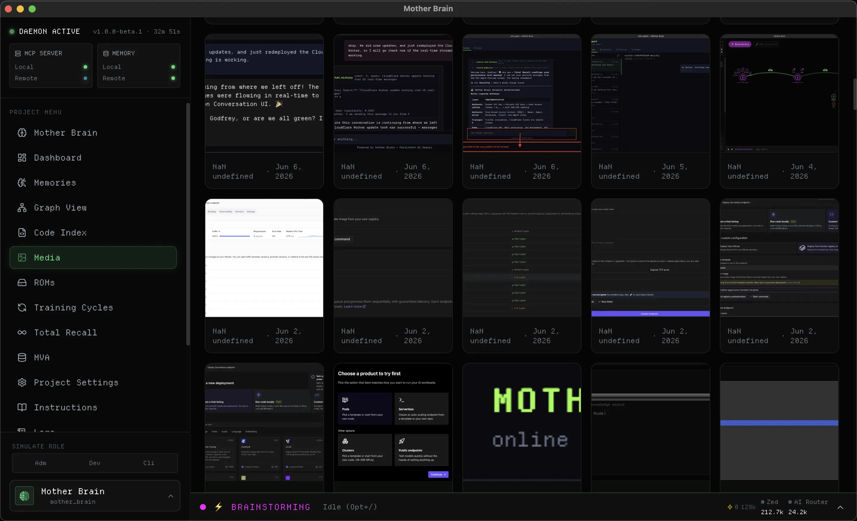The image size is (857, 521).
Task: Click the '0 128k' context counter
Action: [745, 507]
